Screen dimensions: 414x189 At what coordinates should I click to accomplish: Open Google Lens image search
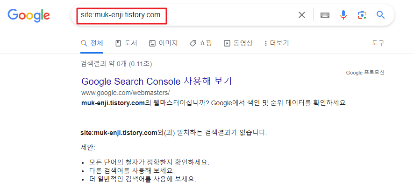click(362, 15)
